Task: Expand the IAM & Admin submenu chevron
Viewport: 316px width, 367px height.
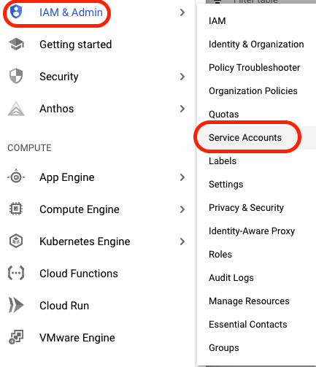Action: click(x=182, y=12)
